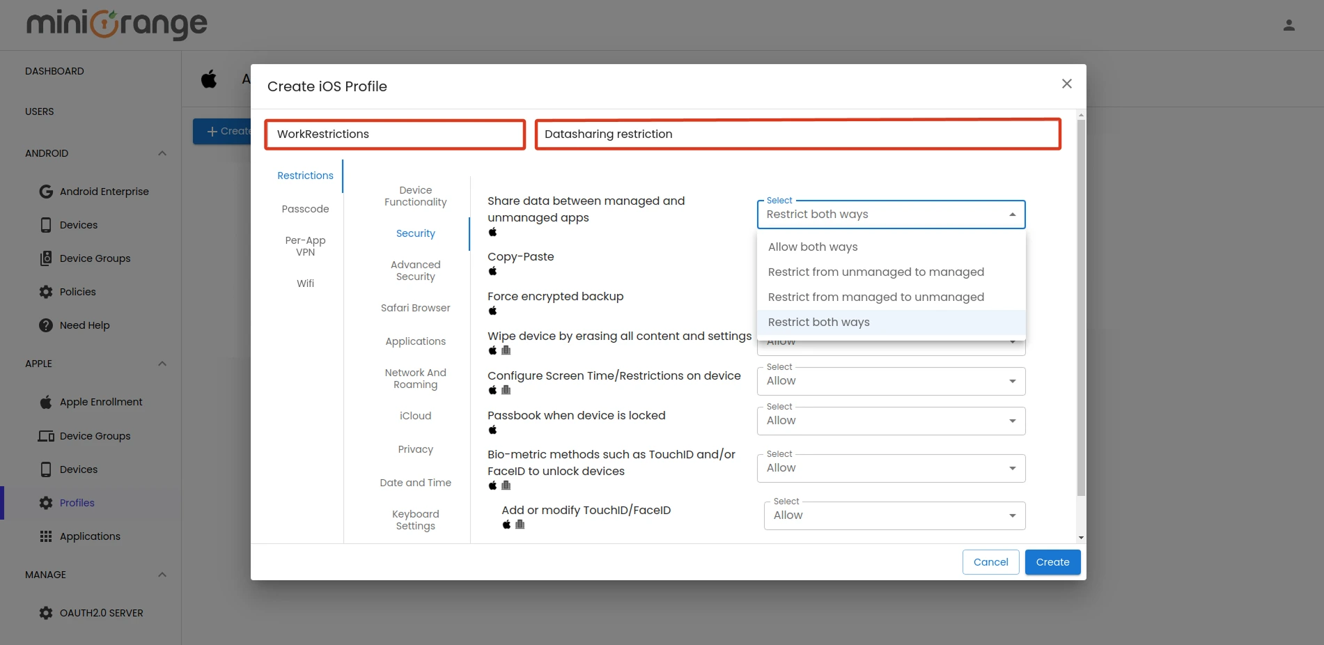Screen dimensions: 1324x645
Task: Collapse the APPLE sidebar section
Action: pyautogui.click(x=162, y=363)
